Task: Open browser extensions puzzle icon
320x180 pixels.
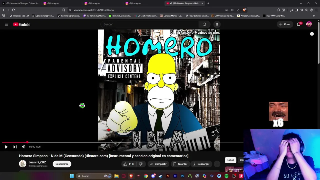Action: coord(278,10)
